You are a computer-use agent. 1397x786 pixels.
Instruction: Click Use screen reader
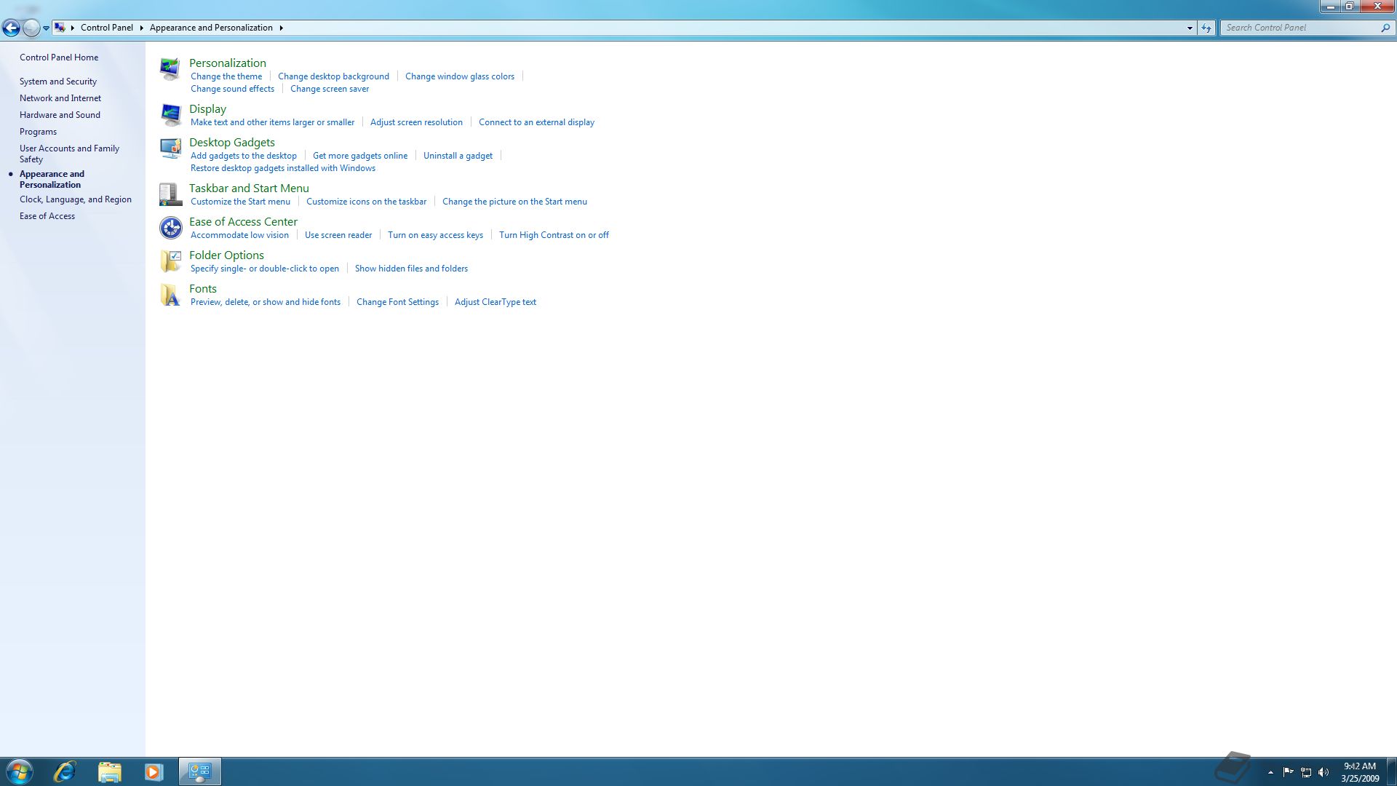click(338, 235)
